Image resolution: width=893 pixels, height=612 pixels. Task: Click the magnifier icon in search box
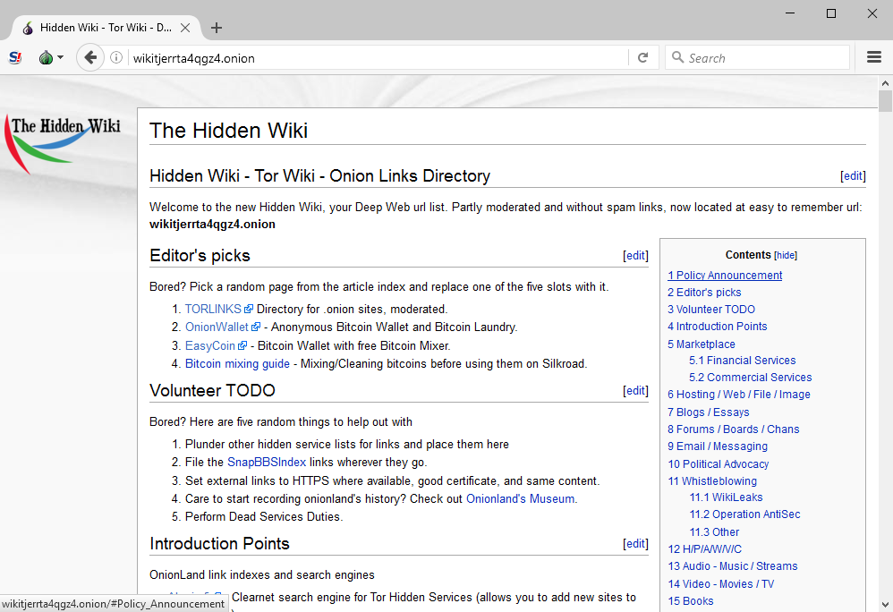click(677, 57)
